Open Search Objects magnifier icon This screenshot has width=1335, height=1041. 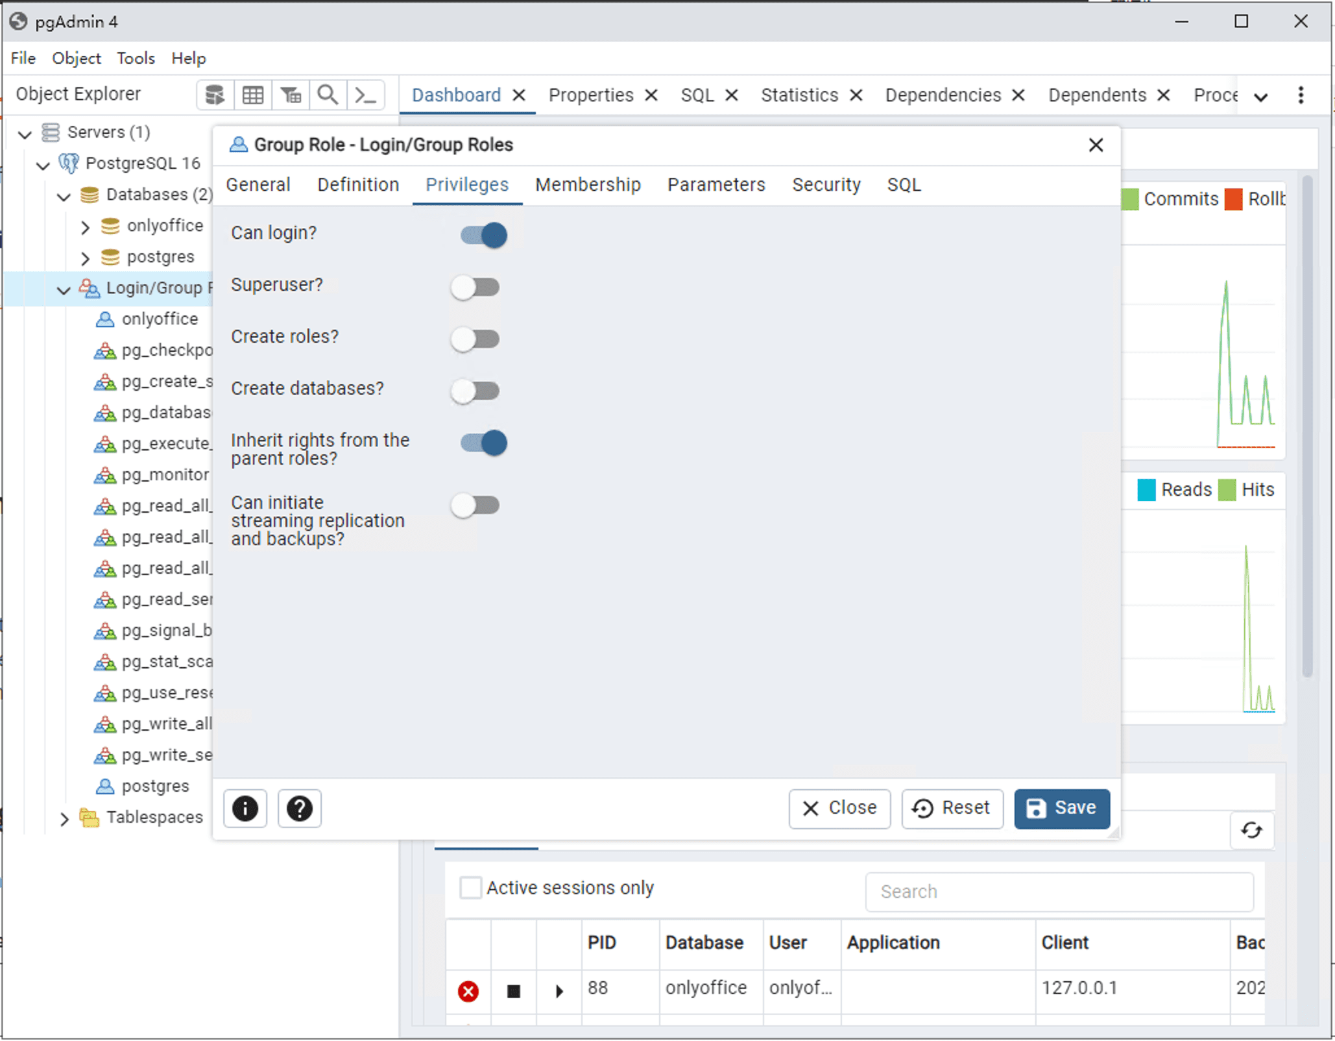(x=328, y=95)
